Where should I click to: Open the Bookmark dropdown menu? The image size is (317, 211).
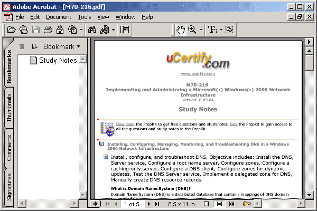tap(62, 46)
